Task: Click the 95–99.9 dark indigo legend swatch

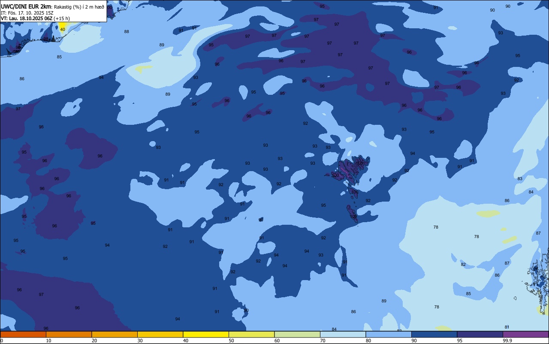Action: (x=480, y=334)
